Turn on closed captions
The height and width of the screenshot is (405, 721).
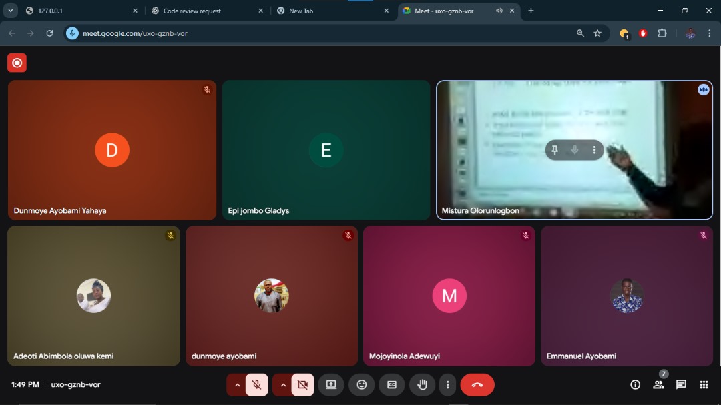click(392, 385)
